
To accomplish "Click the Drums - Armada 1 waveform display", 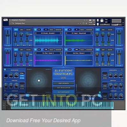I will pos(48,40).
